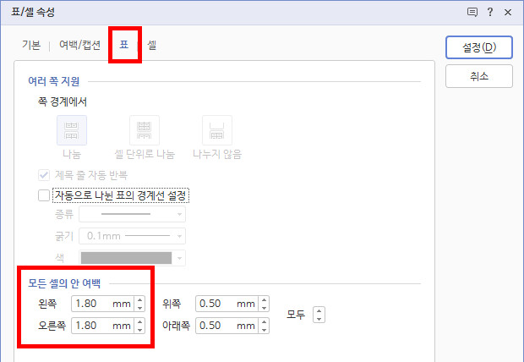This screenshot has height=362, width=524.
Task: Click the 위쪽 margin input field
Action: [227, 304]
